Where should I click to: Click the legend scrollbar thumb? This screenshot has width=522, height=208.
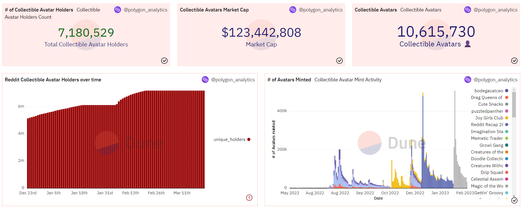pyautogui.click(x=514, y=104)
